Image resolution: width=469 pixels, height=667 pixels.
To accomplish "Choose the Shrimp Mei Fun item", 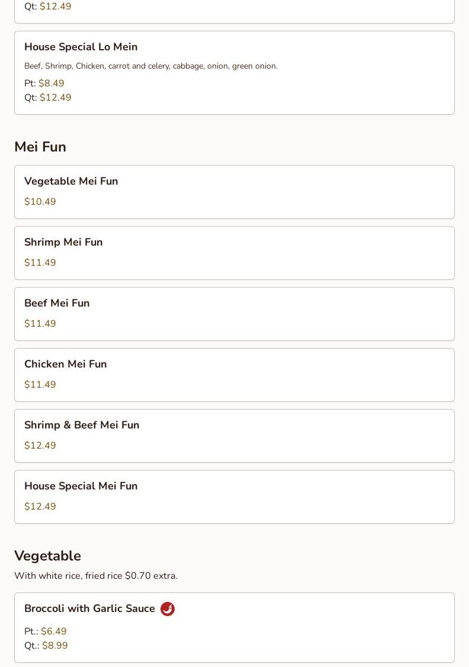I will pos(234,253).
